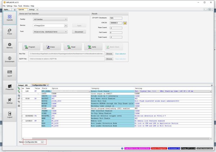The height and width of the screenshot is (152, 216).
Task: Click the SQTP File path field
Action: pos(67,59)
